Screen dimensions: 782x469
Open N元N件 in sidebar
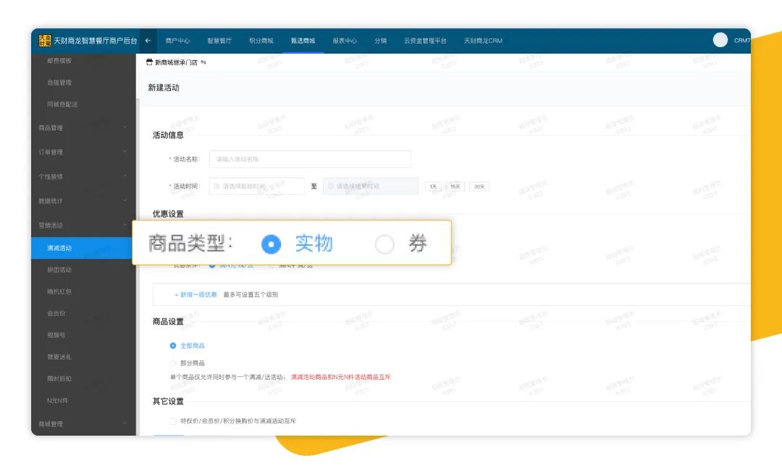(x=57, y=401)
